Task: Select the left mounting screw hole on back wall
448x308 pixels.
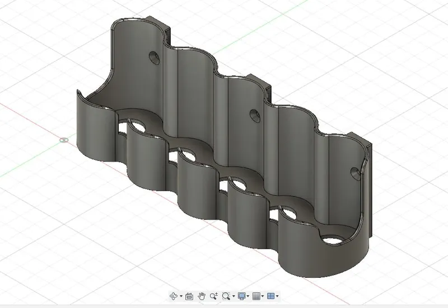Action: tap(155, 58)
